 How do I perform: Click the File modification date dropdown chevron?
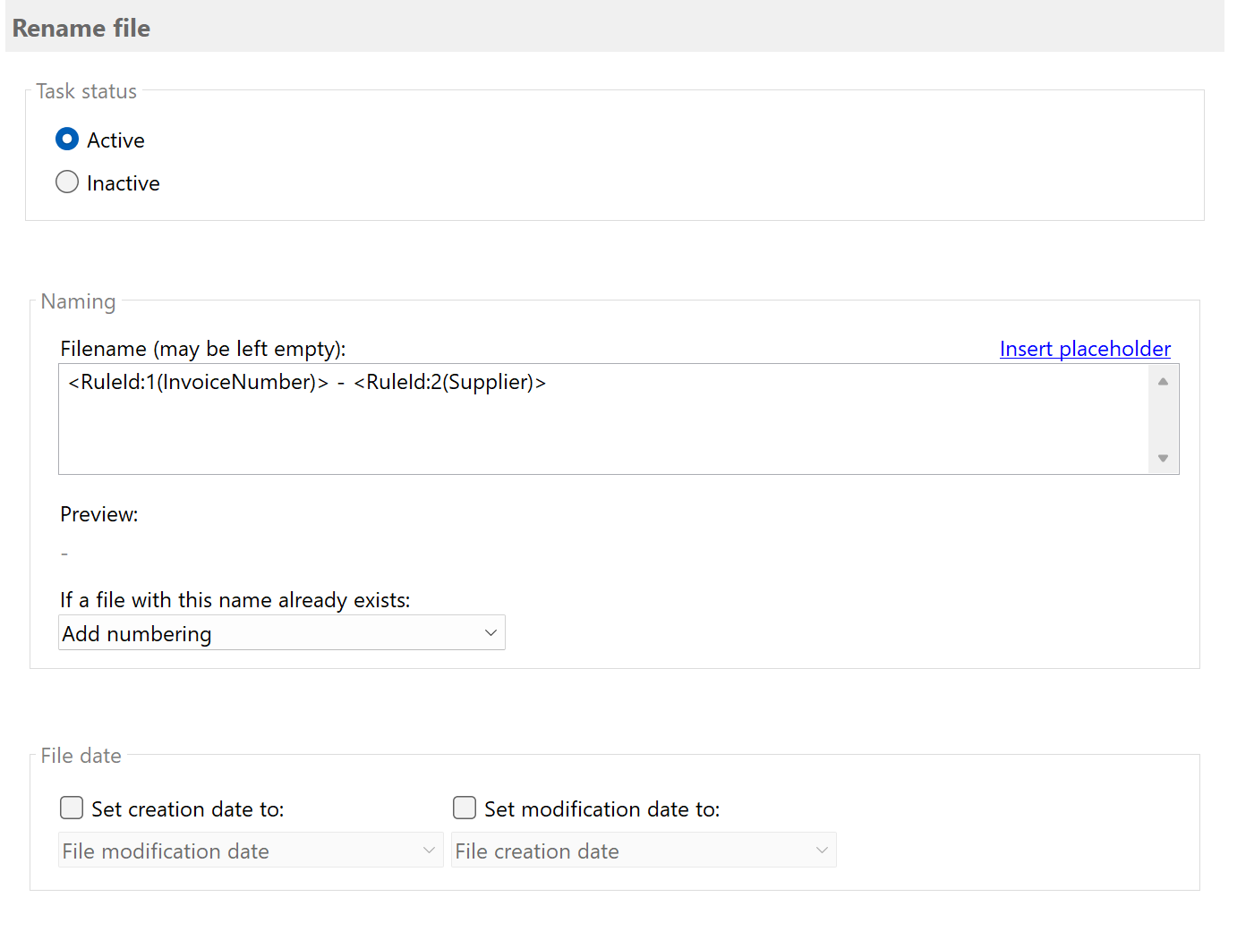click(429, 850)
